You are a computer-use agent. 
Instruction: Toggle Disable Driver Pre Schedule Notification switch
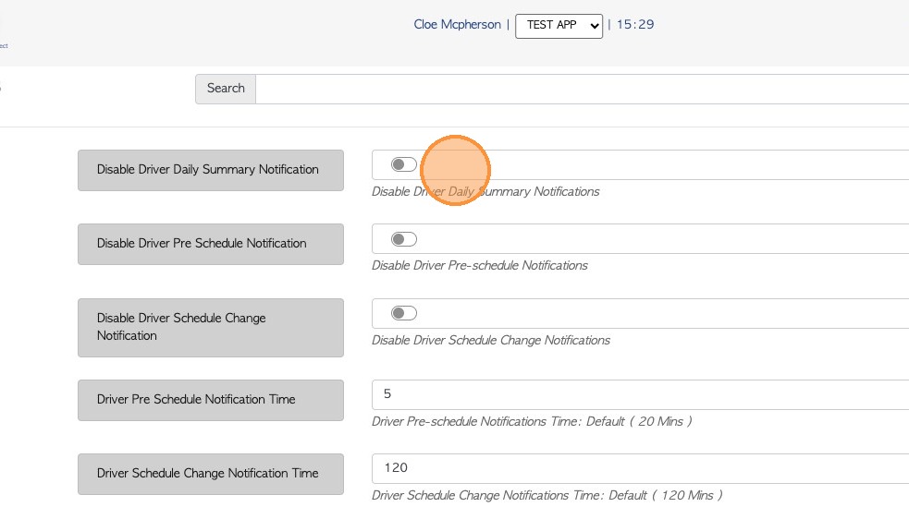coord(404,239)
